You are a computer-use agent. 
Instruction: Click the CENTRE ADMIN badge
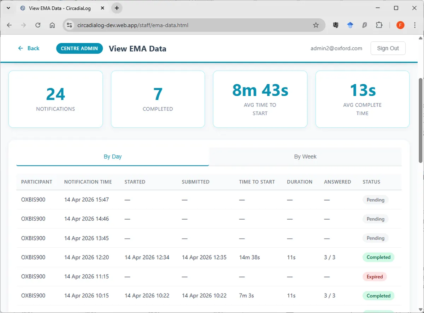pos(79,48)
